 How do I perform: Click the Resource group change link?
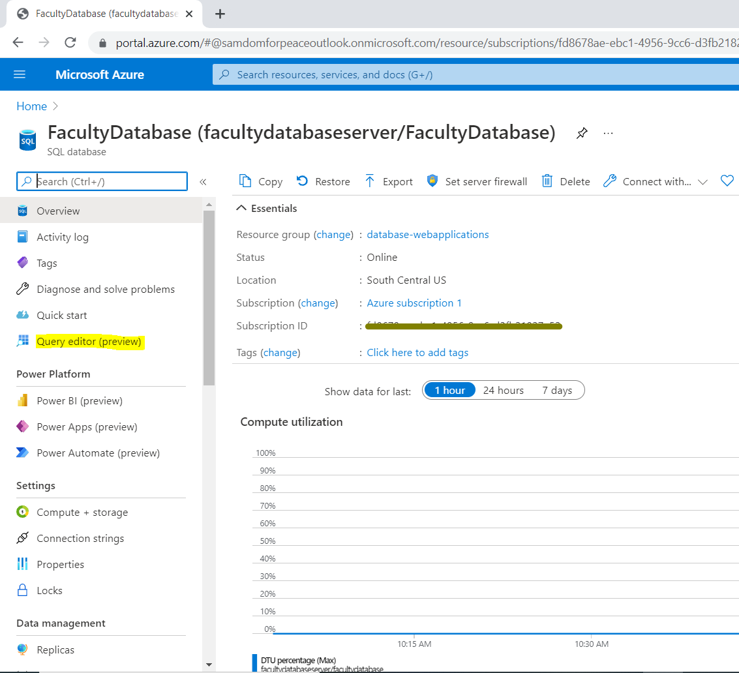click(x=334, y=235)
